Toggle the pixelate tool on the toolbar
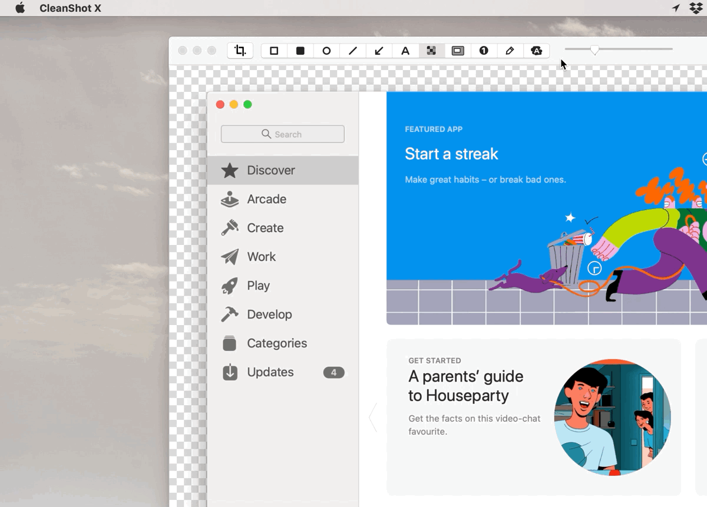This screenshot has width=707, height=507. coord(431,51)
